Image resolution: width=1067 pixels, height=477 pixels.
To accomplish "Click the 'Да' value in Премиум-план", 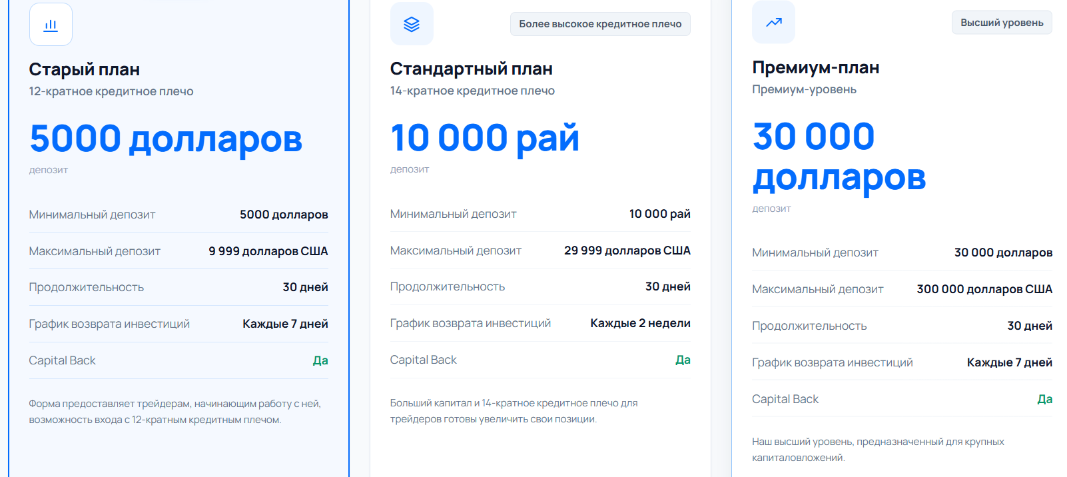I will click(x=1045, y=399).
